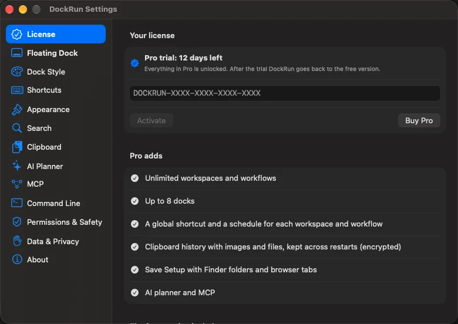Click the DockRun Settings window title

pyautogui.click(x=83, y=9)
